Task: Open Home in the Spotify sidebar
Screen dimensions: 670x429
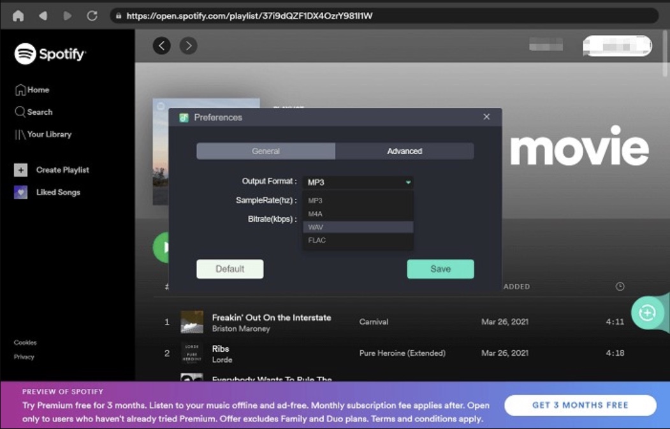Action: click(x=32, y=90)
